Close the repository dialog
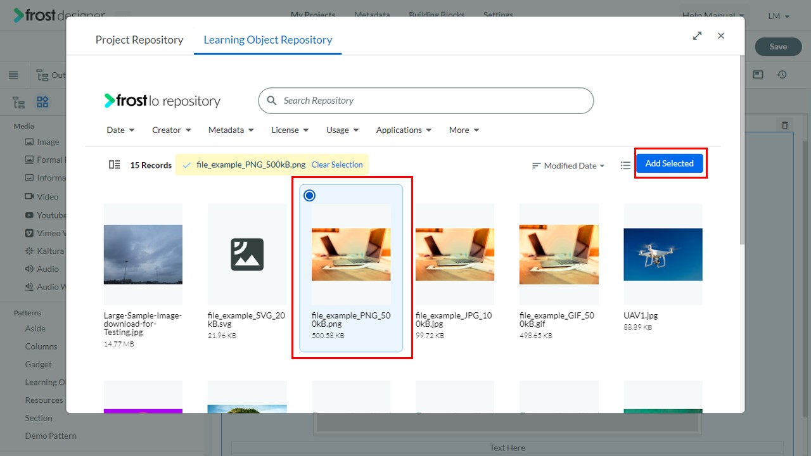This screenshot has height=456, width=811. (721, 36)
